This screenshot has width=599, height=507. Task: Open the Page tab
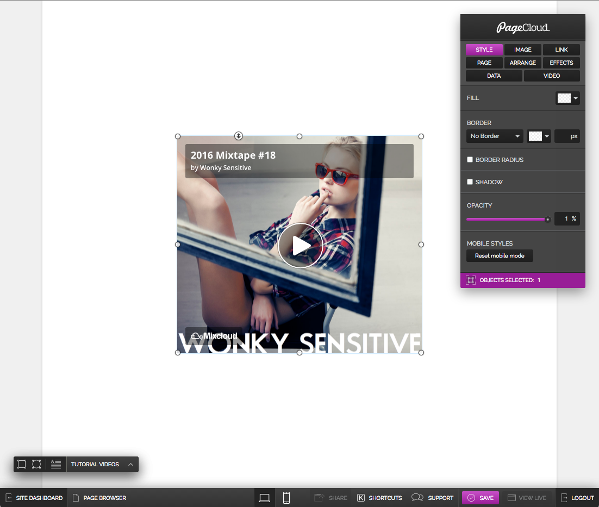[484, 62]
